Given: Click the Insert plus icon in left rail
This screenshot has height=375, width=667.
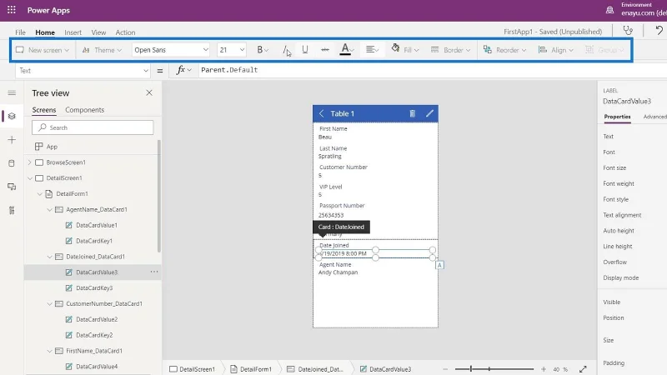Looking at the screenshot, I should click(12, 139).
